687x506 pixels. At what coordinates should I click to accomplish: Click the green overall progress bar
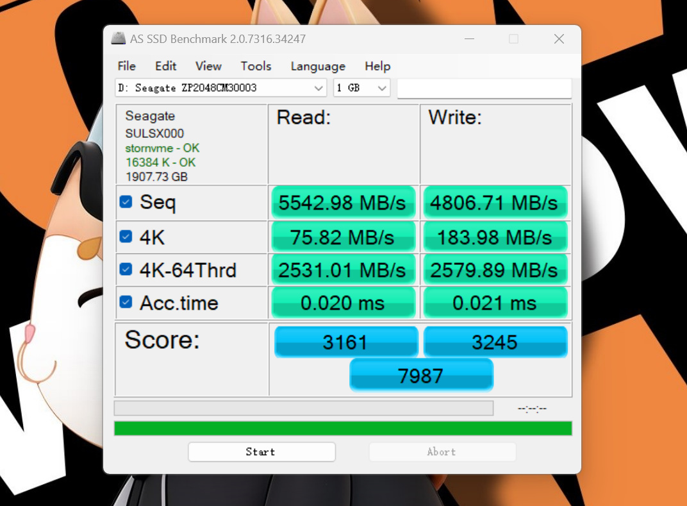(x=343, y=428)
